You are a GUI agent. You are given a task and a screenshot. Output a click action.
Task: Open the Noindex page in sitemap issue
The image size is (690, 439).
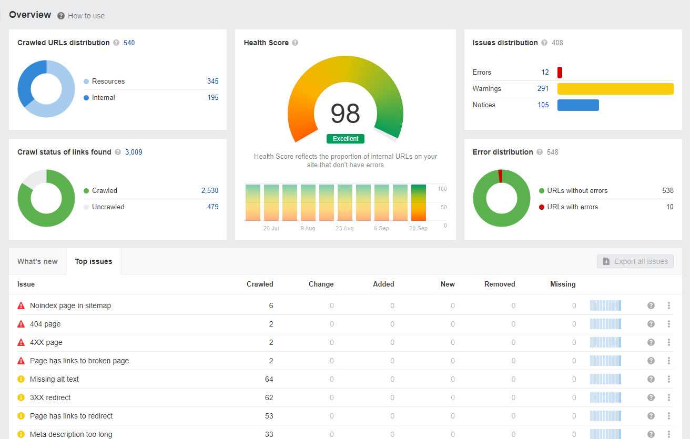tap(70, 305)
